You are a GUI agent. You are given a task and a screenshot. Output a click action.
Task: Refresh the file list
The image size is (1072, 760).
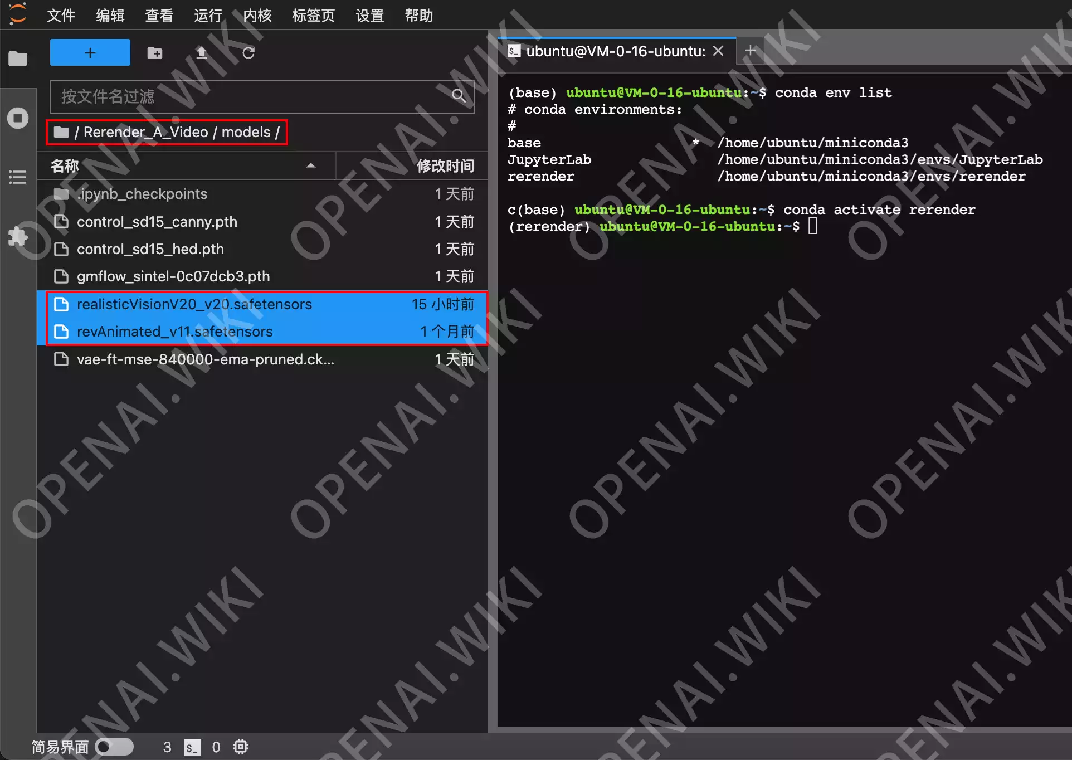point(248,53)
